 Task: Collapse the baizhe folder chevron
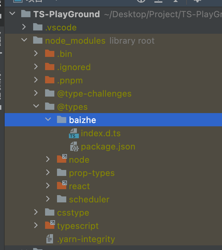pos(48,119)
